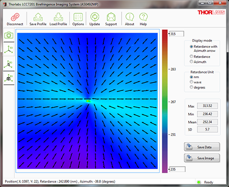
Task: Open the About info icon
Action: click(130, 17)
